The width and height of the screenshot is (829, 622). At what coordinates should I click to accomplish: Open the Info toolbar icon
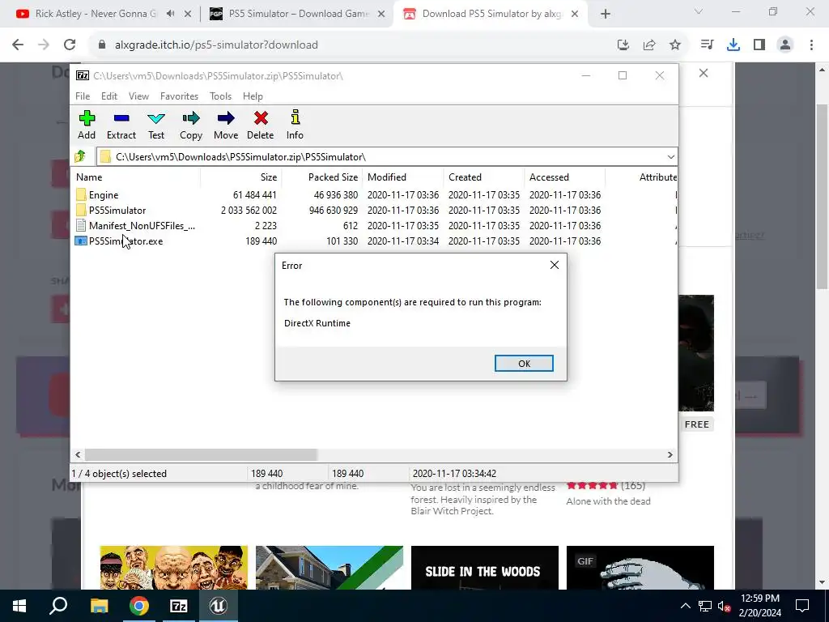pos(295,118)
